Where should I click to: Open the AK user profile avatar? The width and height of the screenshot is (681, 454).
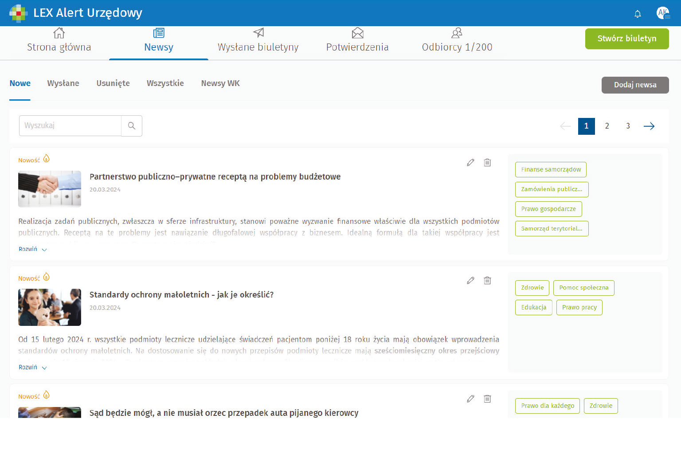pos(663,13)
